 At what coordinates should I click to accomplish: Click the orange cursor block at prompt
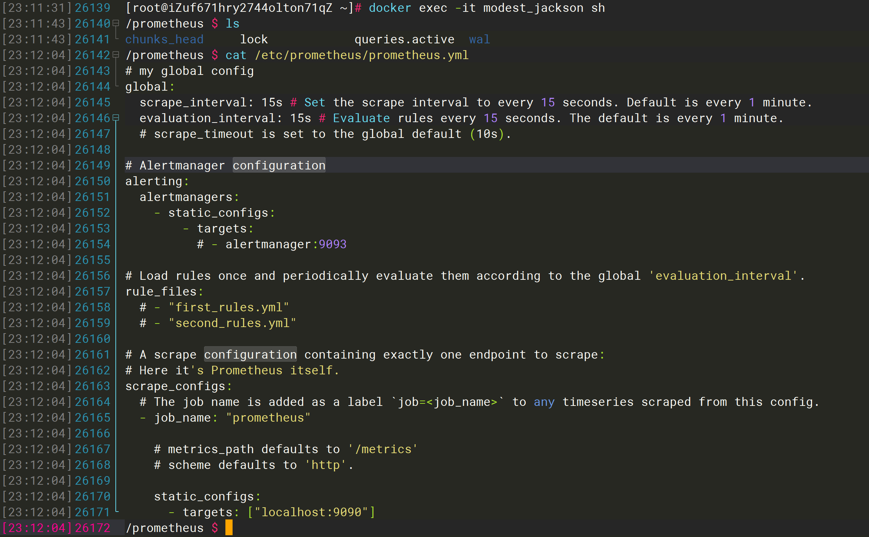(229, 528)
